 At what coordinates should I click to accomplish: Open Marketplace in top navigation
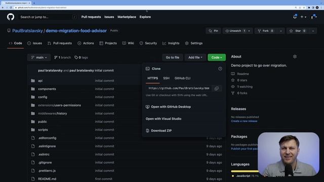127,17
